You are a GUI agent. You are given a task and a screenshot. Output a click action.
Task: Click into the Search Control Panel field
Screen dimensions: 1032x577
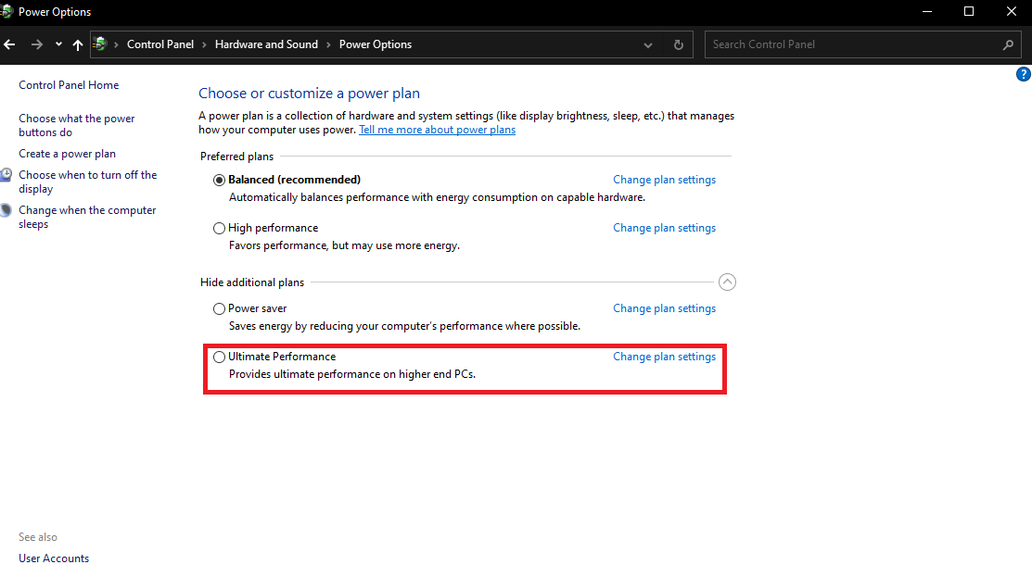(851, 44)
